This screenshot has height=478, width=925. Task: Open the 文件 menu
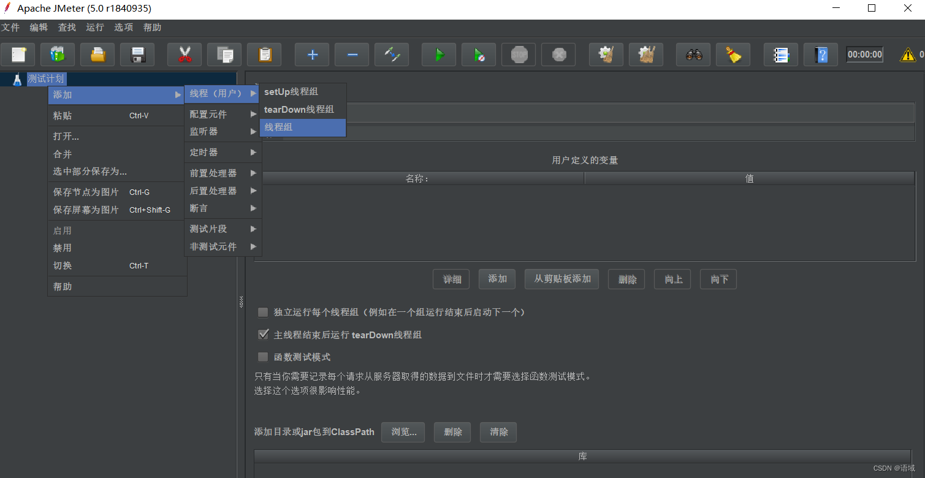pos(10,28)
